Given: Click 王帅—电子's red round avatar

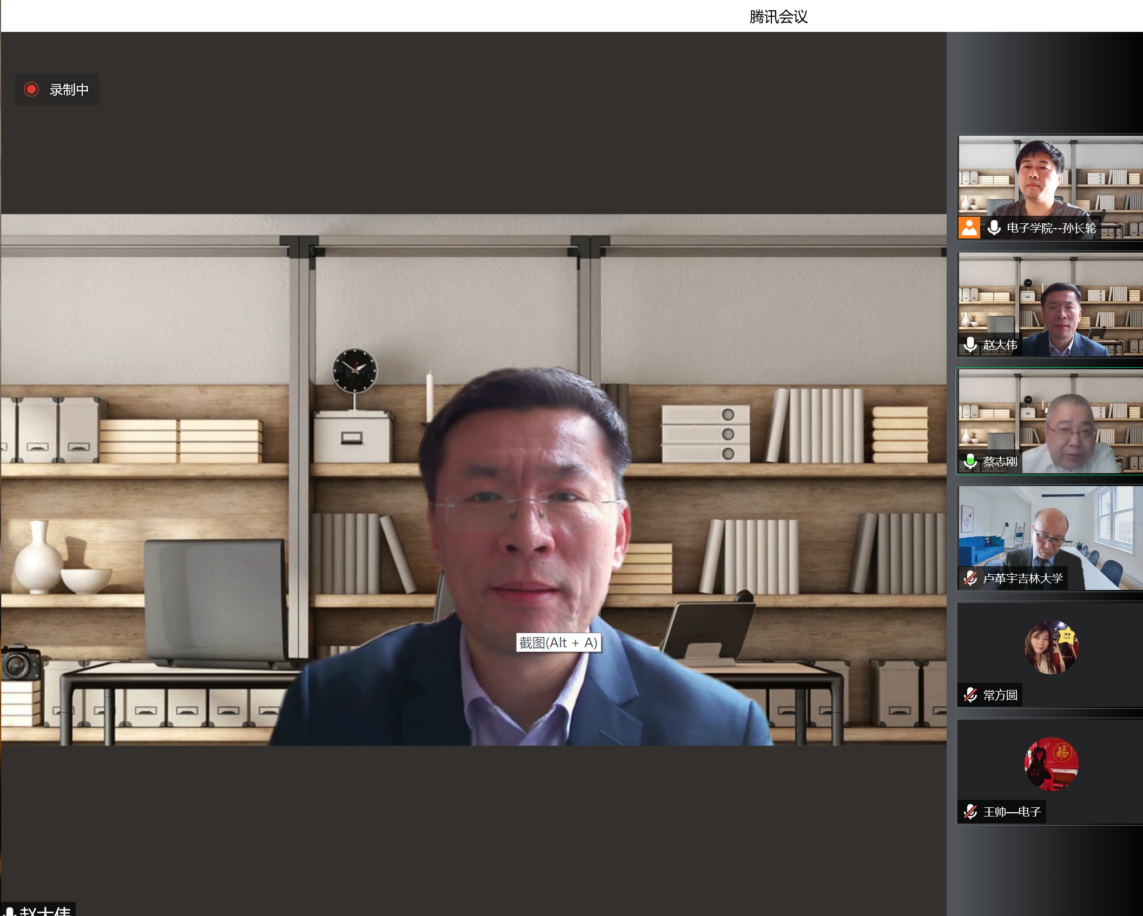Looking at the screenshot, I should (1051, 764).
